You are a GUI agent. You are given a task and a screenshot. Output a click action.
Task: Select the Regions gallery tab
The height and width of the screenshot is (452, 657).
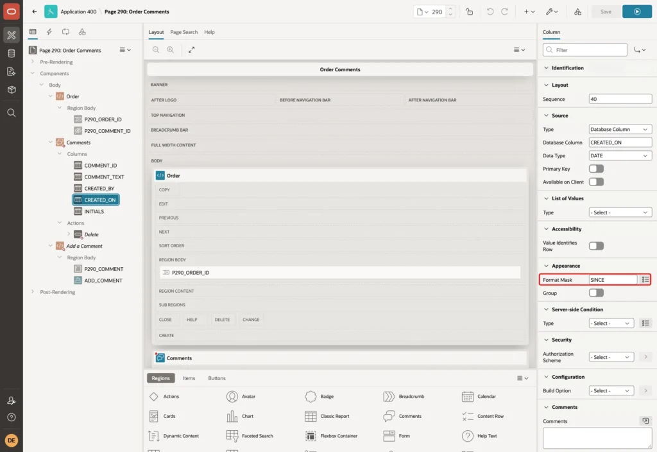pos(161,378)
